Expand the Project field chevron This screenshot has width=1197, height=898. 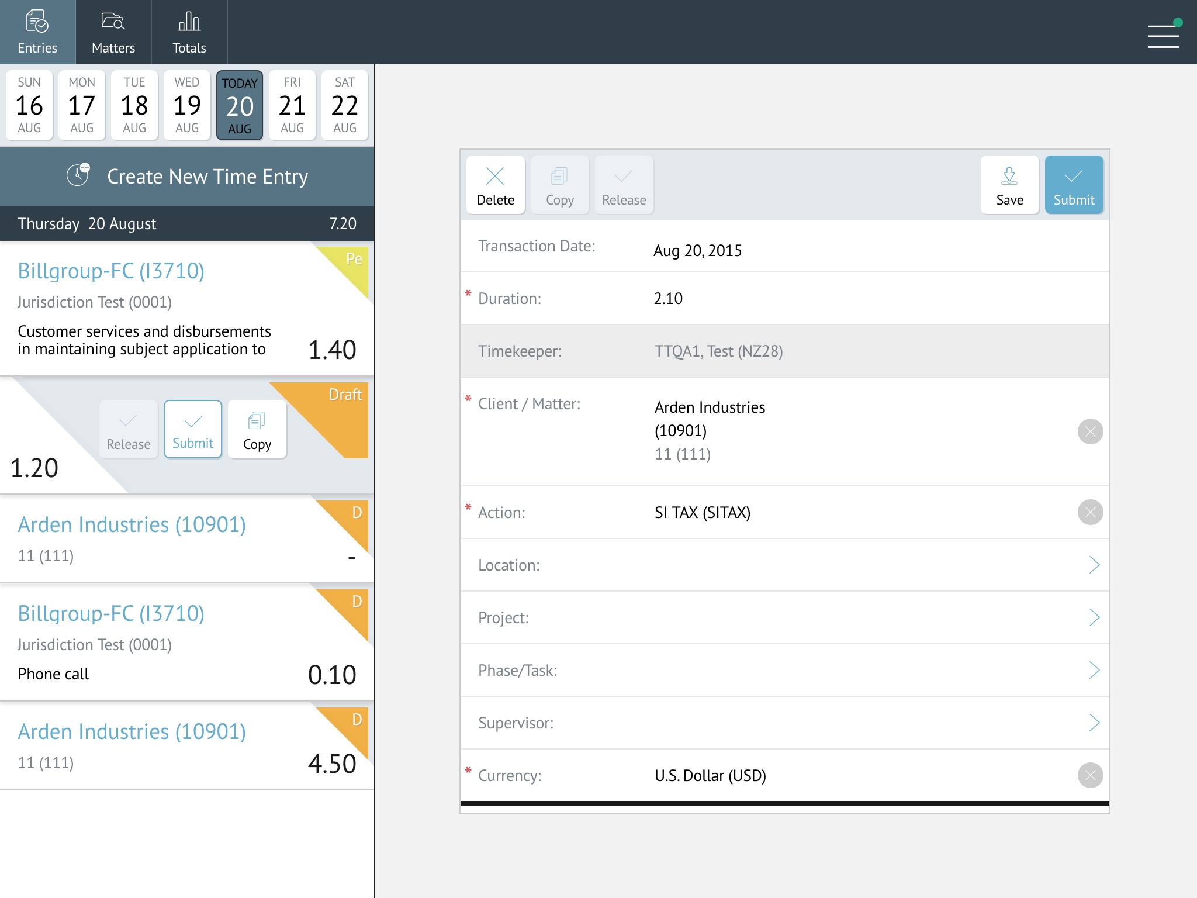click(1094, 617)
